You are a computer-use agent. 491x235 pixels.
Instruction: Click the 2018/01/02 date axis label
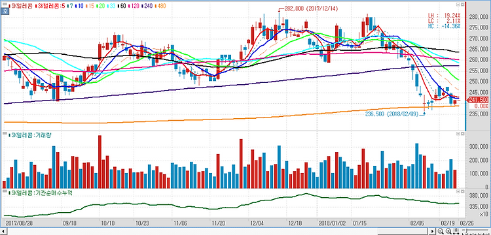pos(332,223)
